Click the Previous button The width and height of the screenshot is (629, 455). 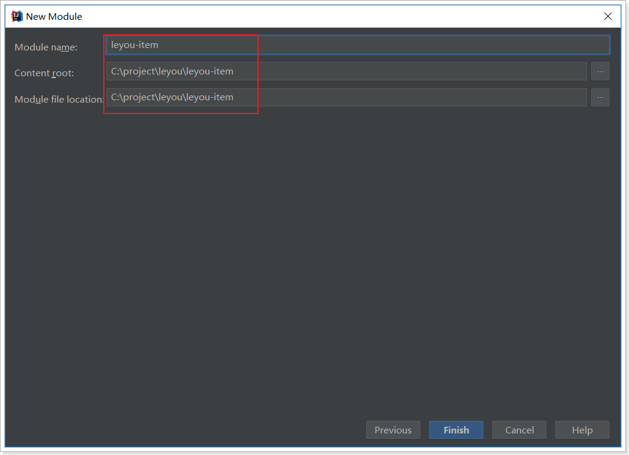tap(393, 430)
